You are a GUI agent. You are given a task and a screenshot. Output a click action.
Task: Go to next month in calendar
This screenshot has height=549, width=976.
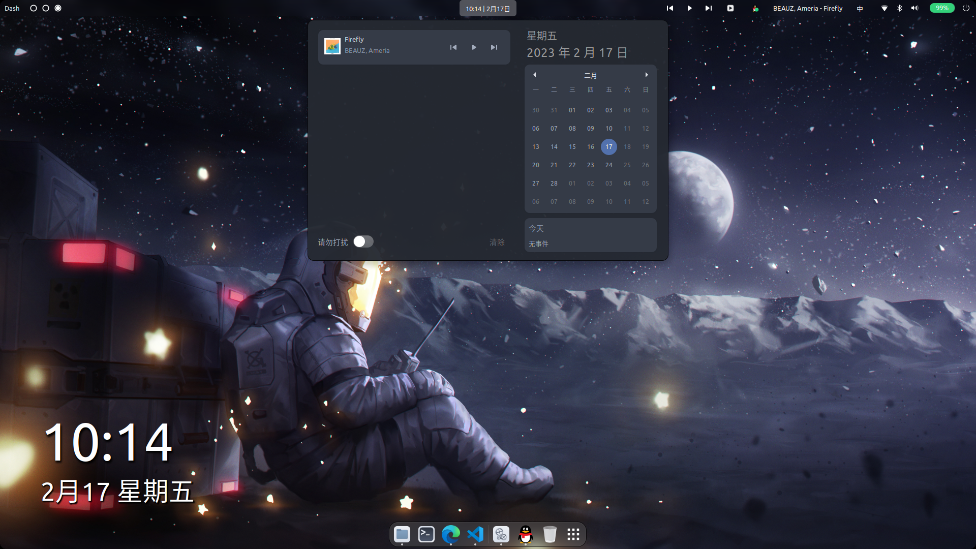pyautogui.click(x=647, y=75)
